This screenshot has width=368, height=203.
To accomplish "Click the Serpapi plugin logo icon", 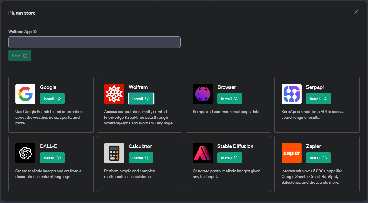I will pyautogui.click(x=292, y=94).
